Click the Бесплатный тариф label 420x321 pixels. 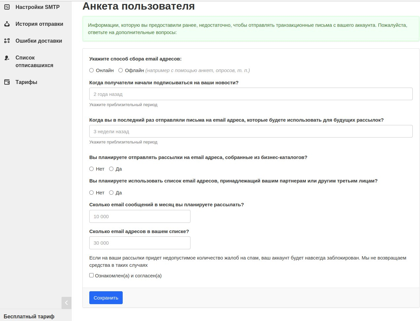pyautogui.click(x=29, y=316)
